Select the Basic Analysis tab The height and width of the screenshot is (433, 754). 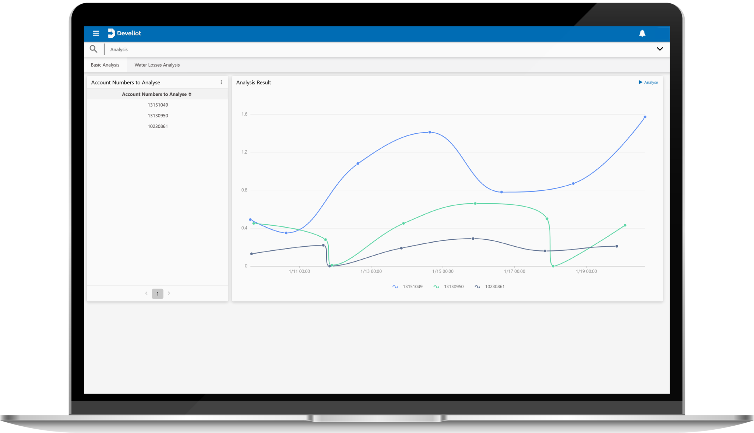coord(105,64)
